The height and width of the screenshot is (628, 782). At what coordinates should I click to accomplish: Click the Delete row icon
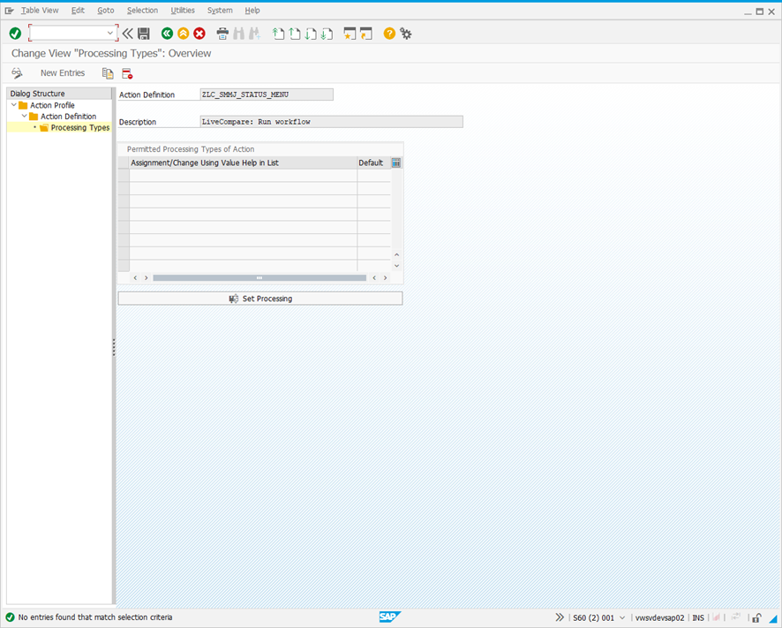point(127,73)
